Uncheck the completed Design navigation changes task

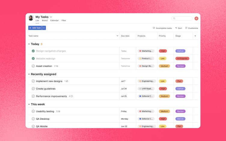pos(33,51)
